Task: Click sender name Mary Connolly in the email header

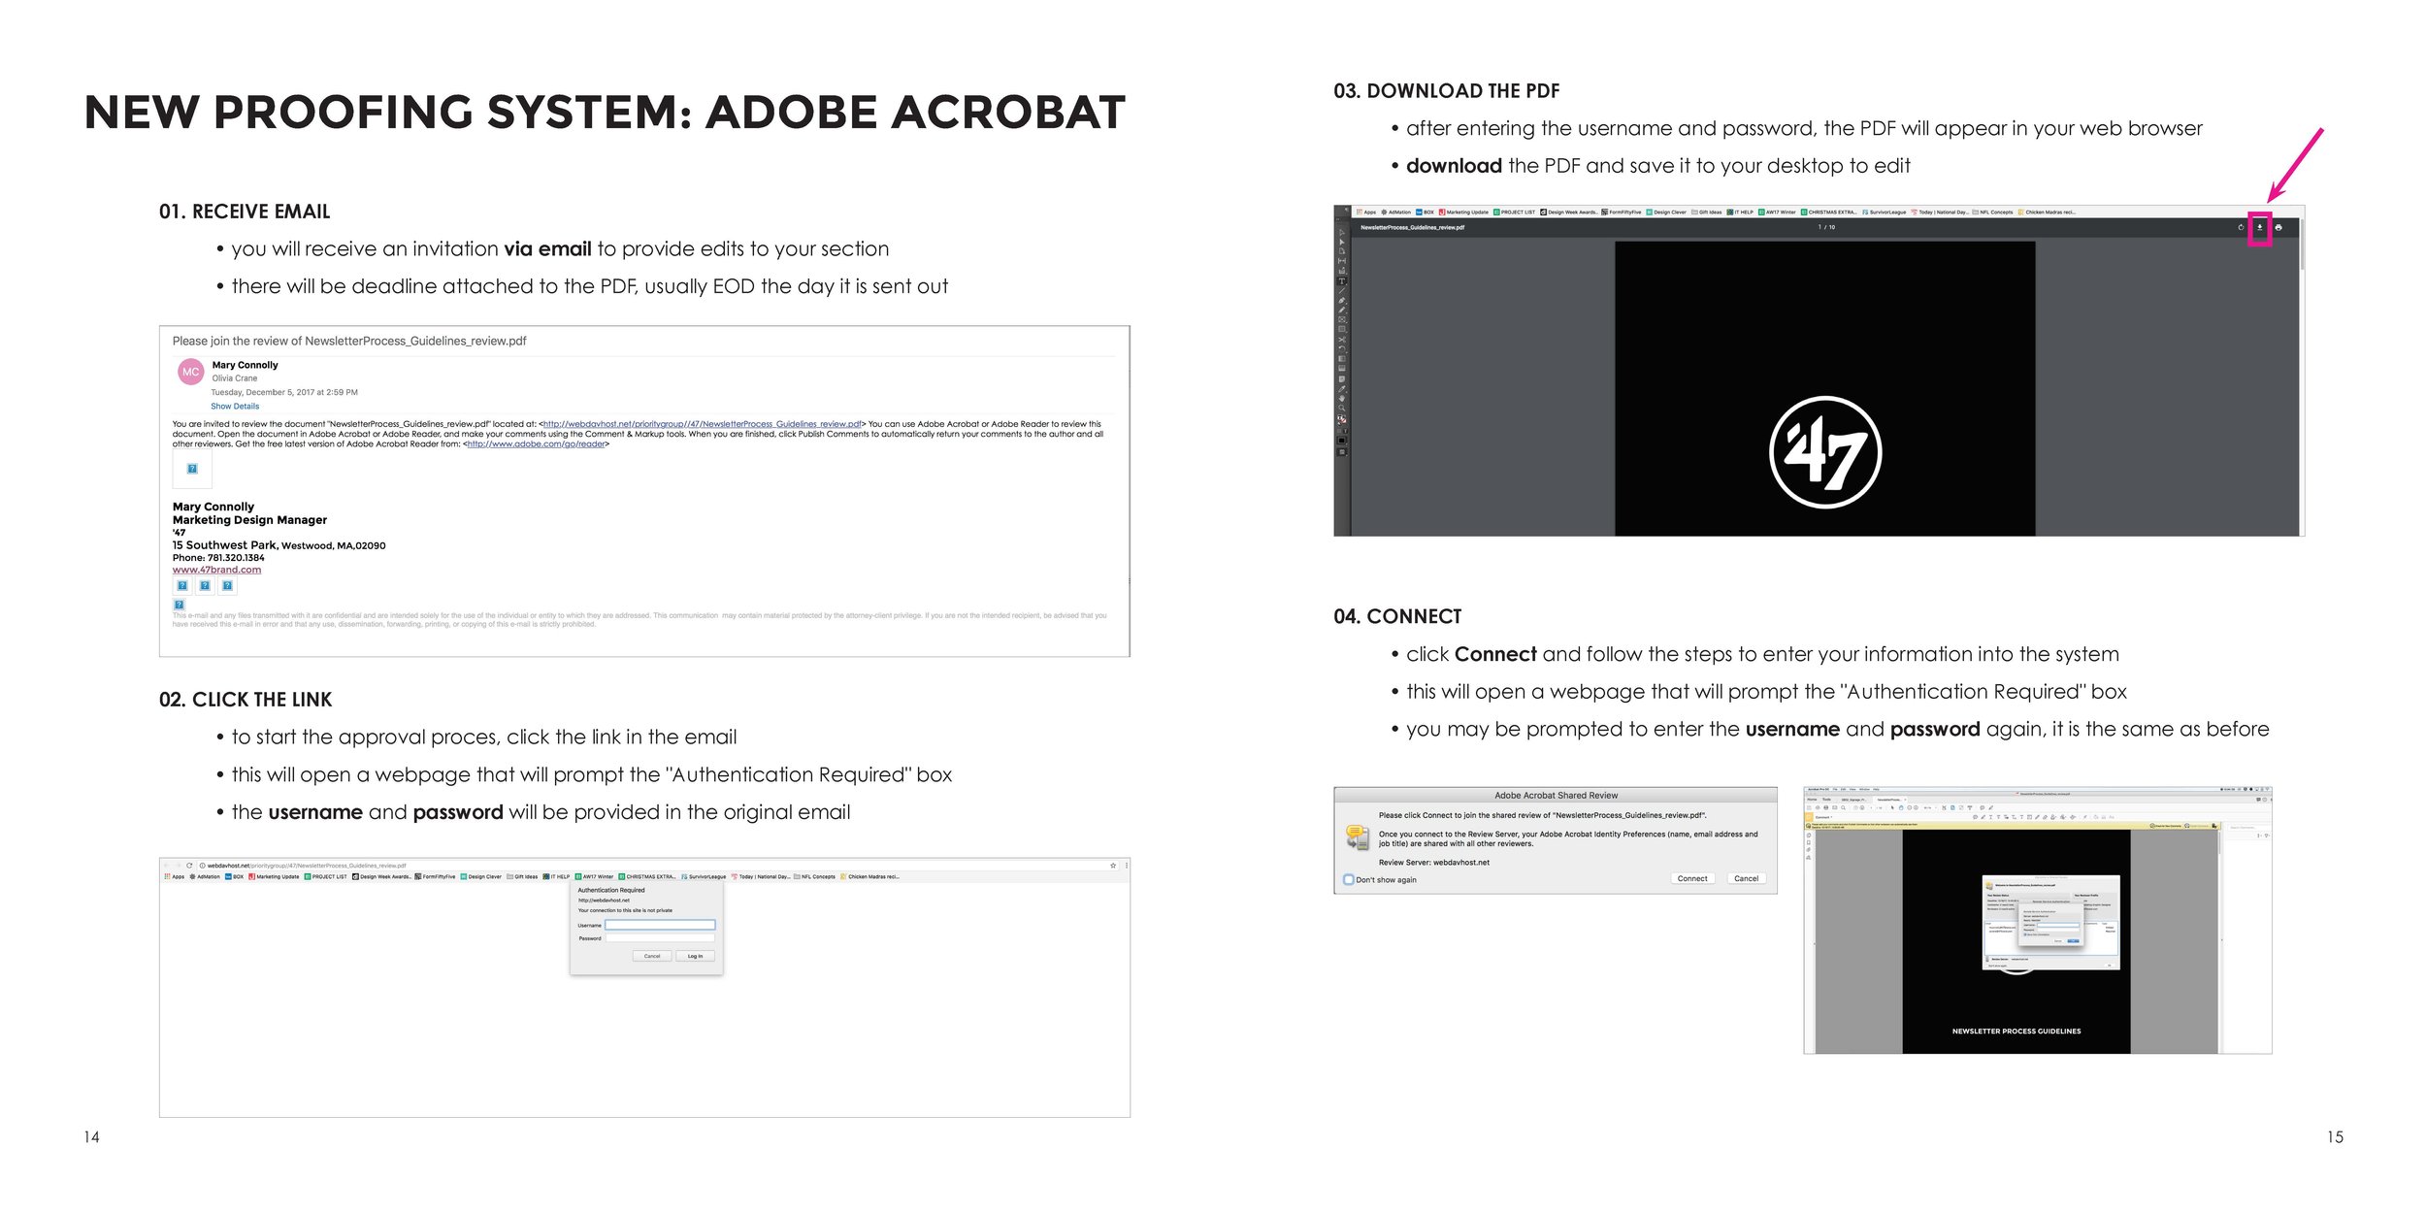Action: [245, 365]
